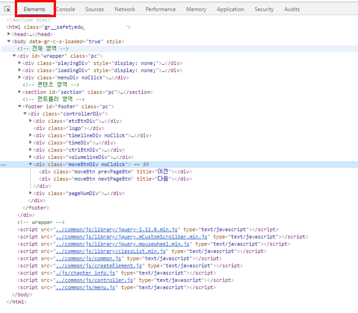Screen dimensions: 358x313
Task: Click the title 이전 attribute value
Action: (163, 172)
